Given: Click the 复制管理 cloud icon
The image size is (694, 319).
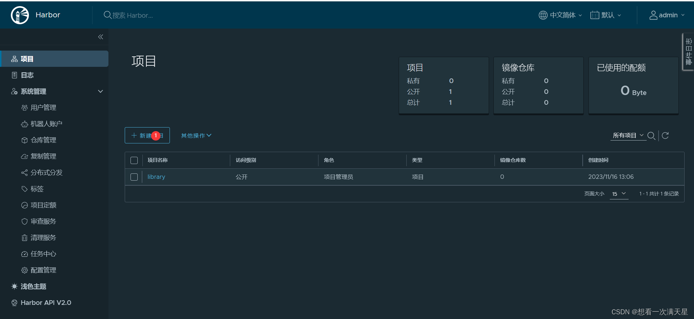Looking at the screenshot, I should click(25, 156).
